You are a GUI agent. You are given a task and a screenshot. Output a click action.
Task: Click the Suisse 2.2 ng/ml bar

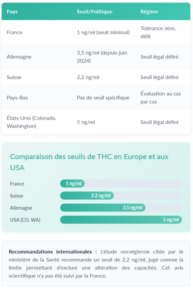87,196
